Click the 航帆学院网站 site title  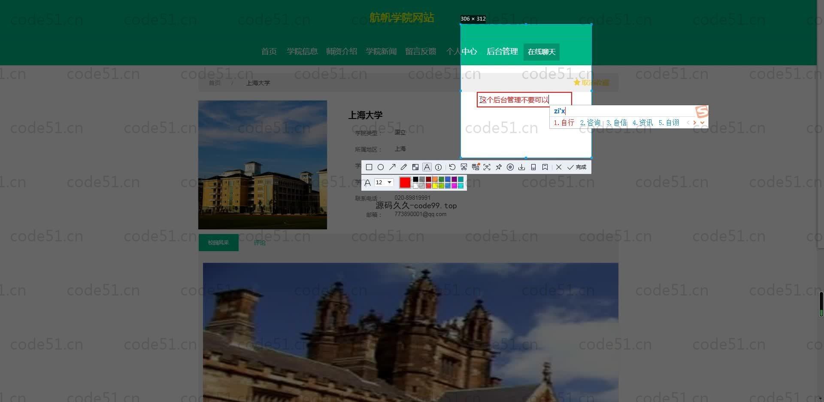pos(402,18)
